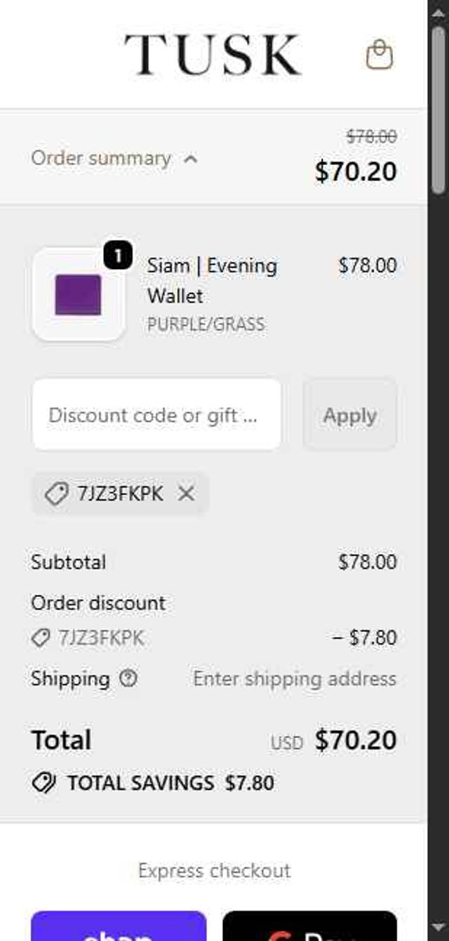
Task: Click the scrollbar down arrow
Action: tap(438, 928)
